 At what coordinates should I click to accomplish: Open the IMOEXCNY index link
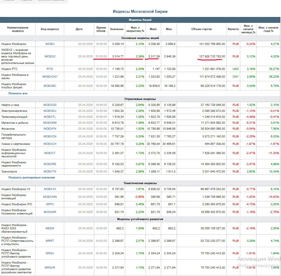50,77
